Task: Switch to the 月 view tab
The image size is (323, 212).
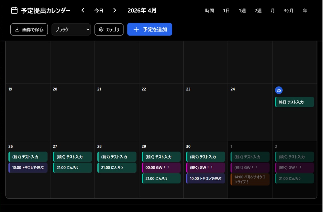Action: click(x=272, y=10)
